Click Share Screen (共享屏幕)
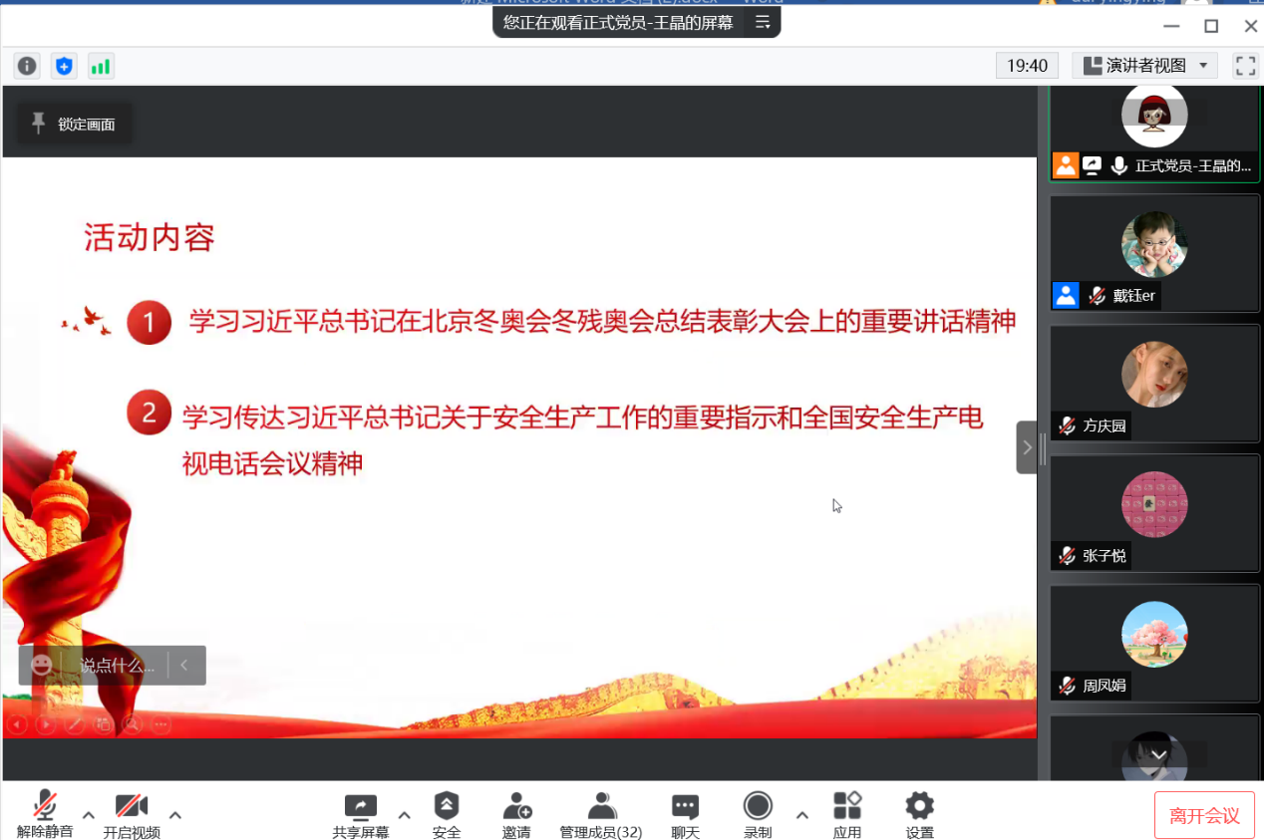Screen dimensions: 1264x840 360,814
